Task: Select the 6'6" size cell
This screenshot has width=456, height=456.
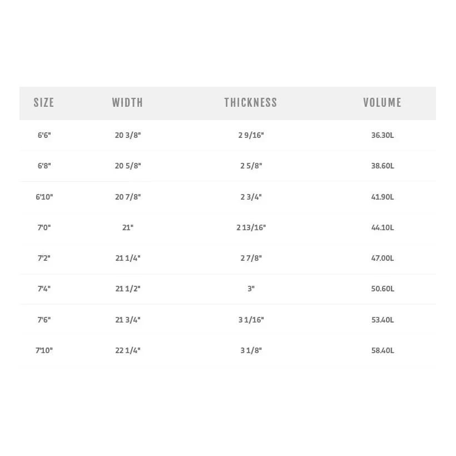Action: (x=44, y=135)
